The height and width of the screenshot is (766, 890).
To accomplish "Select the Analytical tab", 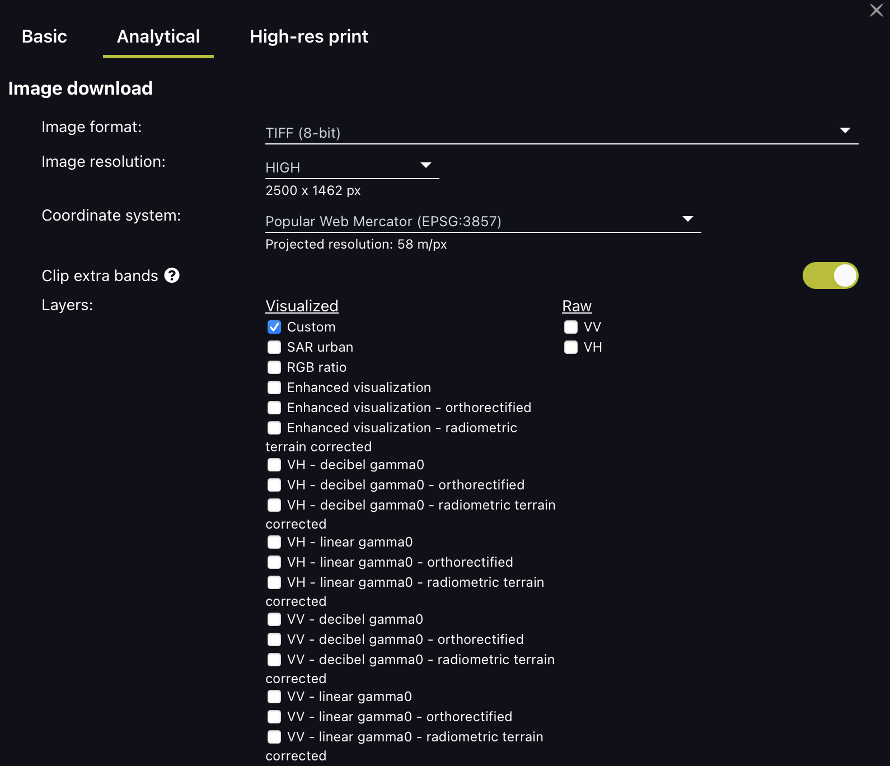I will point(158,36).
